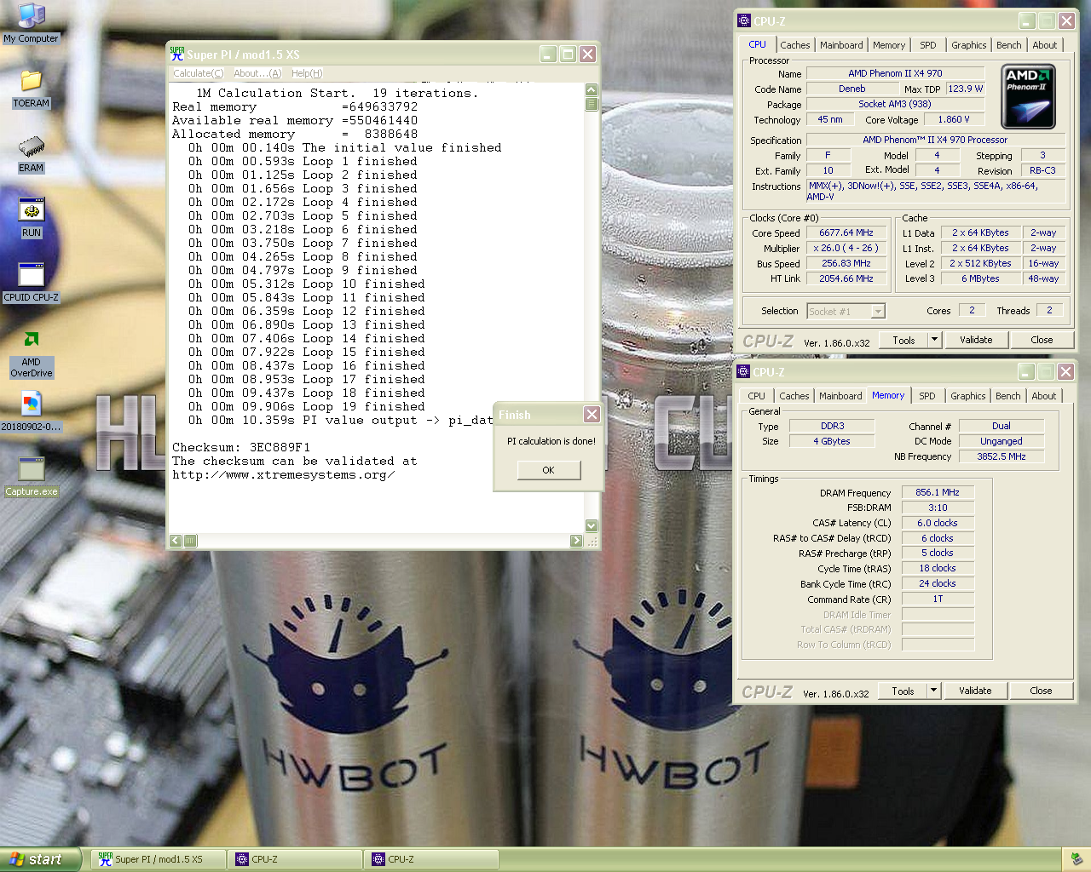Open Calculate menu in Super PI
Image resolution: width=1091 pixels, height=872 pixels.
click(198, 73)
